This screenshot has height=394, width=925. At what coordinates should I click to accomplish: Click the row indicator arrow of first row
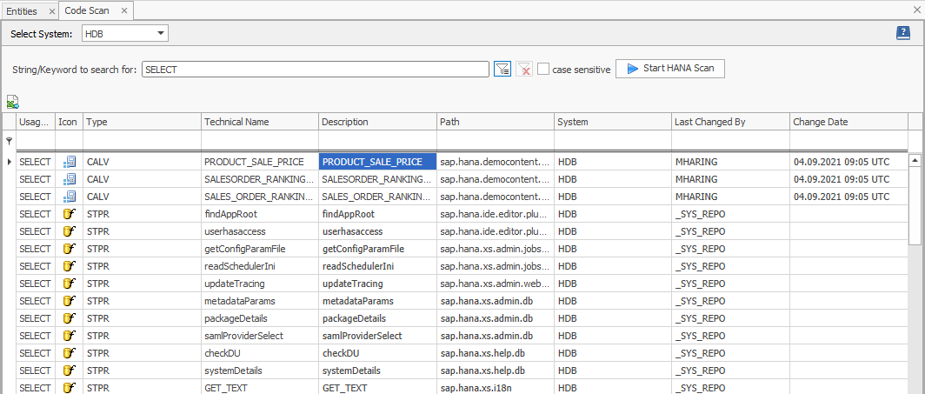pyautogui.click(x=10, y=162)
